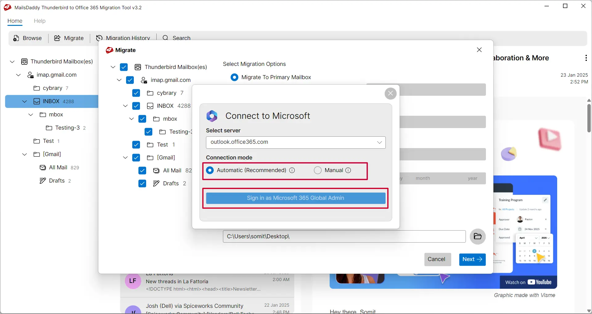This screenshot has width=592, height=314.
Task: Click the Microsoft logo in Connect dialog
Action: pos(212,116)
